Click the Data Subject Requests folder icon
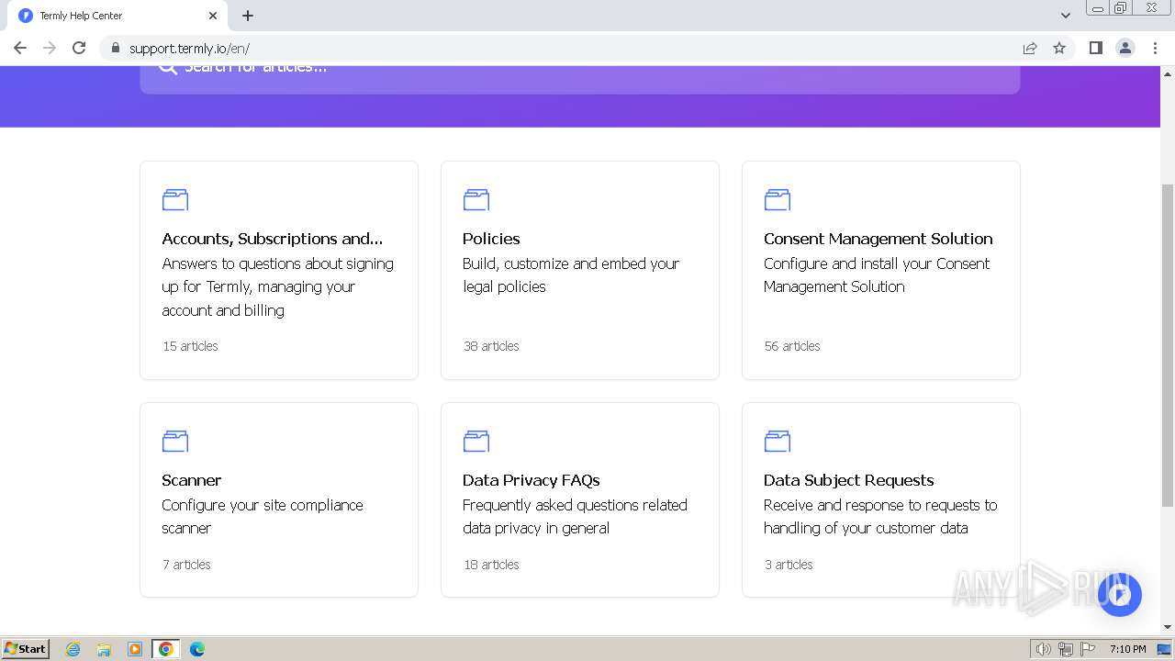Image resolution: width=1175 pixels, height=661 pixels. click(x=778, y=441)
